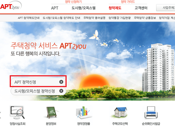This screenshot has width=175, height=131.
Task: Click the 당첨사실조회 monitor magnifier icon
Action: point(17,112)
